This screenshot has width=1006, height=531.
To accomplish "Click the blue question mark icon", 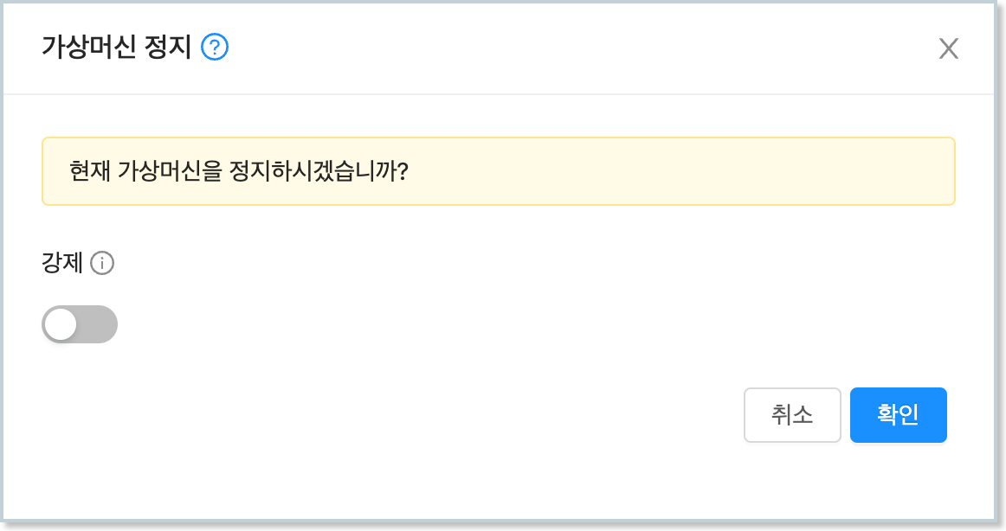I will (x=215, y=48).
